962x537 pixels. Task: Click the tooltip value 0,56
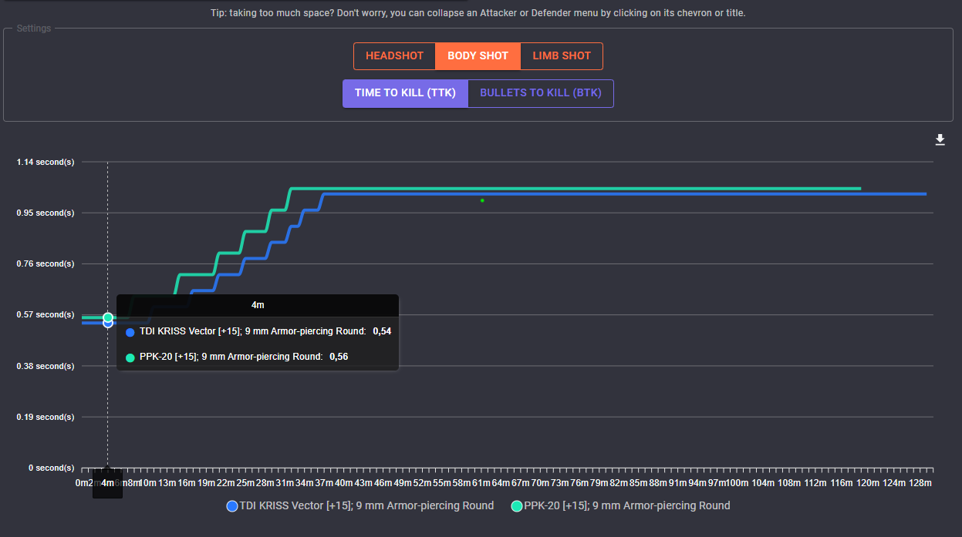click(x=339, y=357)
